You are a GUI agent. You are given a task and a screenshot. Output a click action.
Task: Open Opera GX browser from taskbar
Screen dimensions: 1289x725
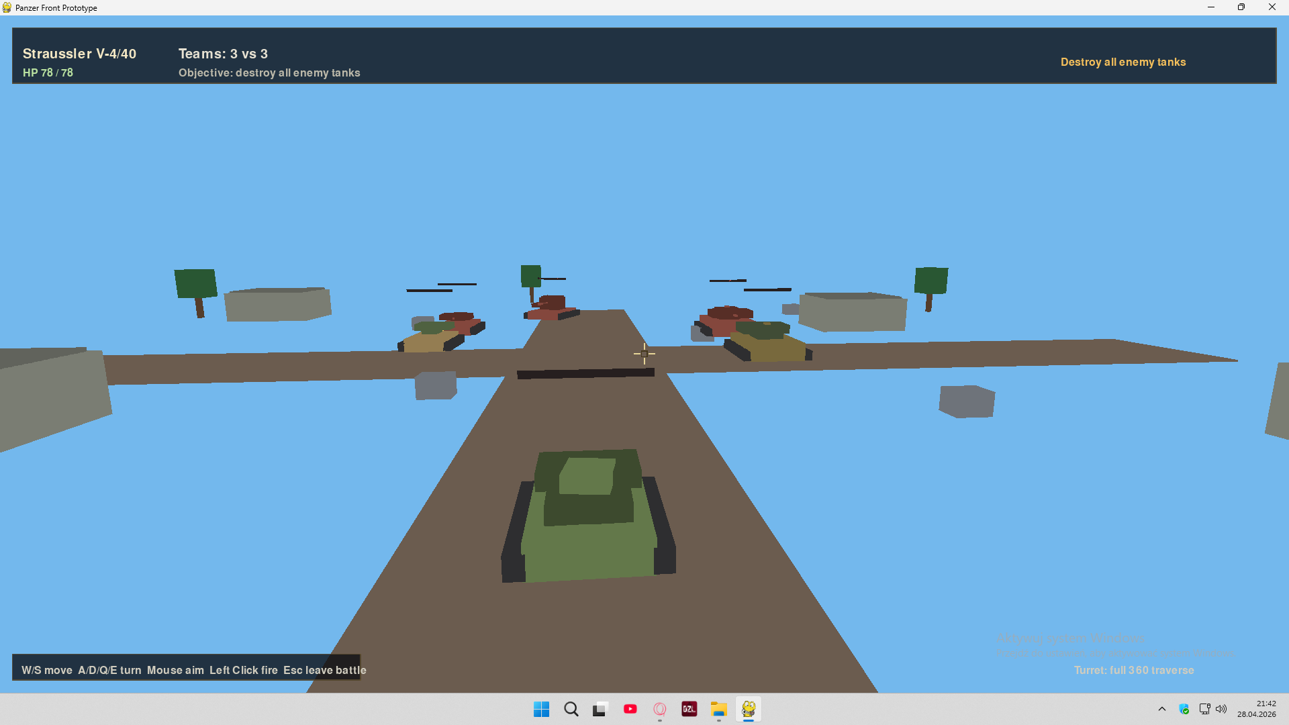(659, 709)
